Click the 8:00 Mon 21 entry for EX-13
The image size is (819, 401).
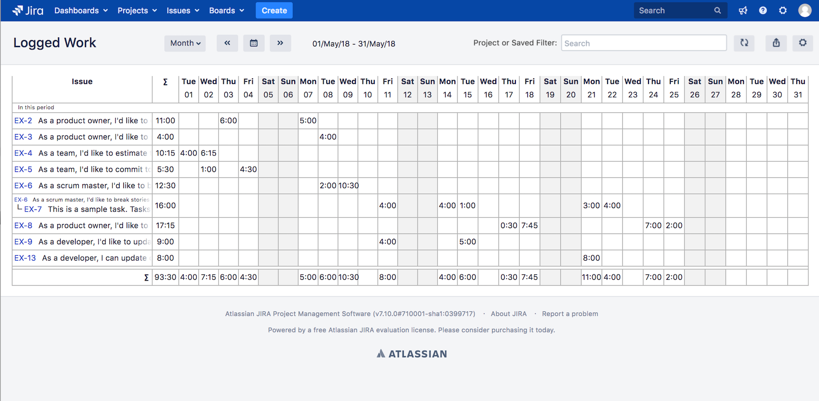coord(592,258)
